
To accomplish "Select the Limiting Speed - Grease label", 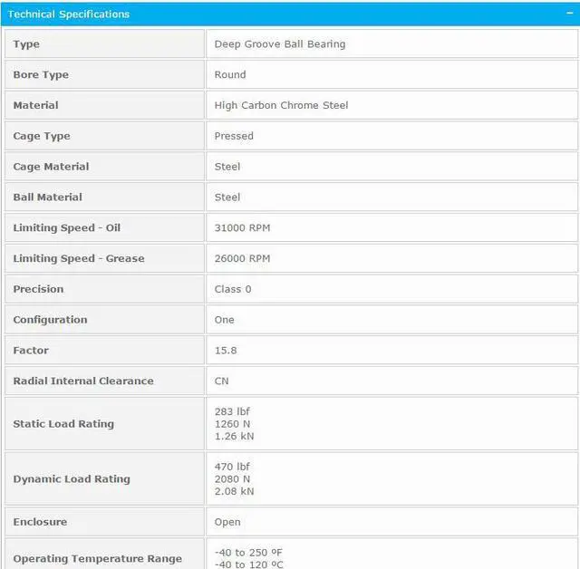I will (x=79, y=258).
